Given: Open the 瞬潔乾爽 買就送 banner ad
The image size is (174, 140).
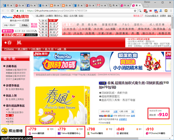Looking at the screenshot, I should (137, 61).
